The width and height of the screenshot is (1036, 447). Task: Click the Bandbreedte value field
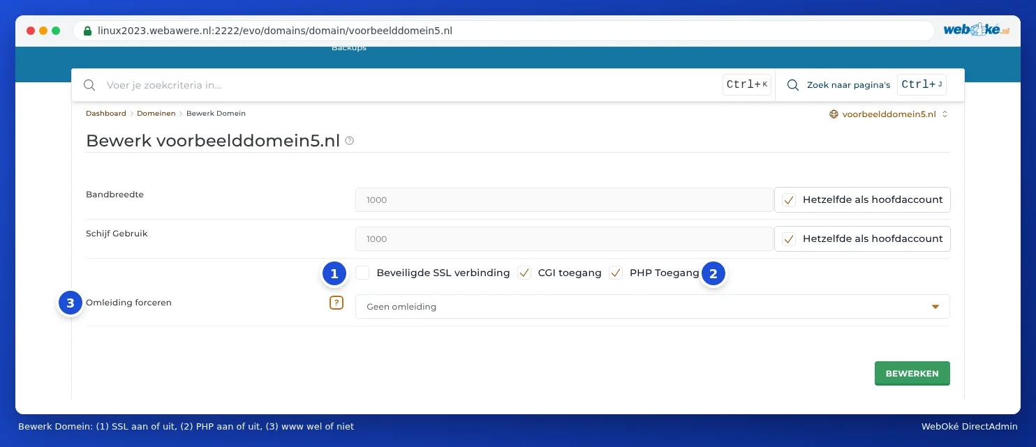(564, 200)
